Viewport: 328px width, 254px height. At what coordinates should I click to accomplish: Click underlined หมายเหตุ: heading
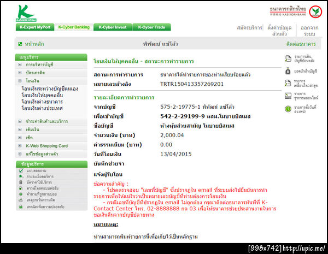(106, 225)
